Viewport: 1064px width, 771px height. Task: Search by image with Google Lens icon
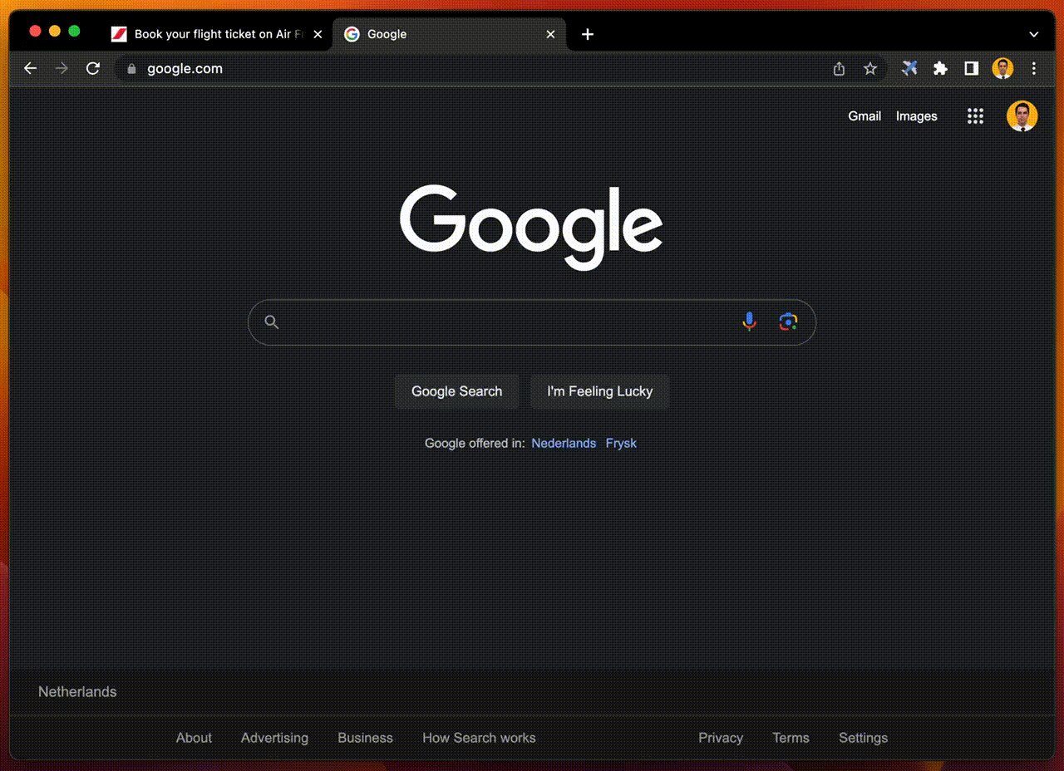tap(788, 322)
